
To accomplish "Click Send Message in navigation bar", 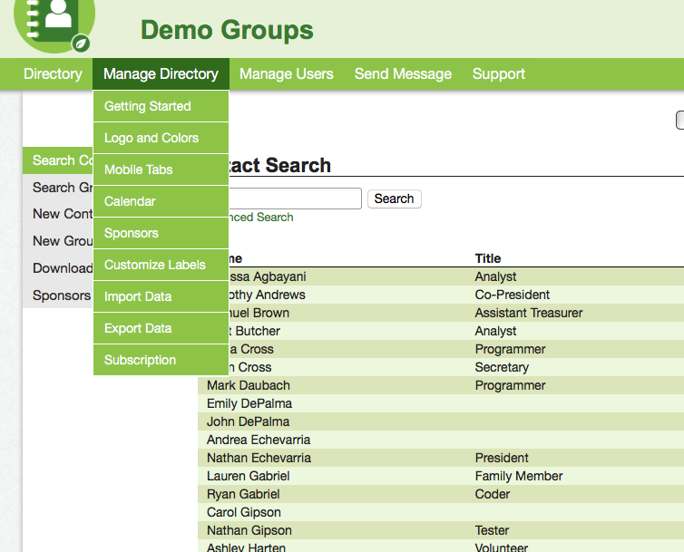I will 403,74.
